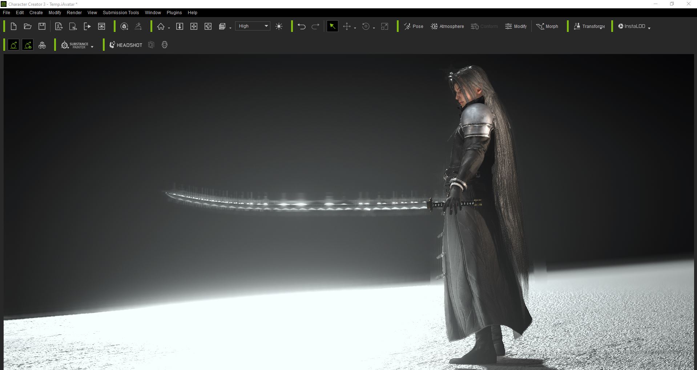
Task: Launch the Headshot plugin
Action: [x=126, y=45]
